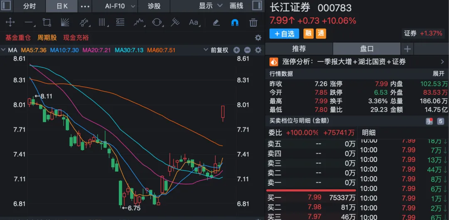Toggle the 5-level depth button
Image resolution: width=449 pixels, height=220 pixels.
[440, 121]
